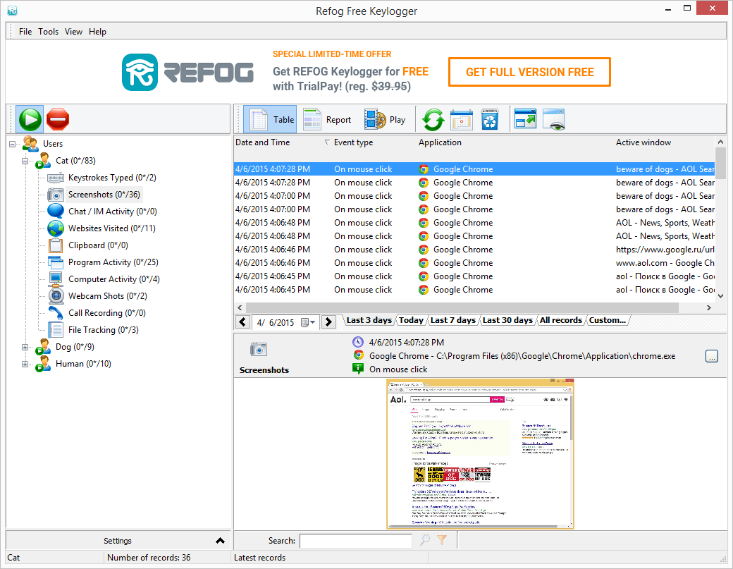Select the row with https://www.google.ru/url window
The height and width of the screenshot is (569, 733).
point(474,250)
